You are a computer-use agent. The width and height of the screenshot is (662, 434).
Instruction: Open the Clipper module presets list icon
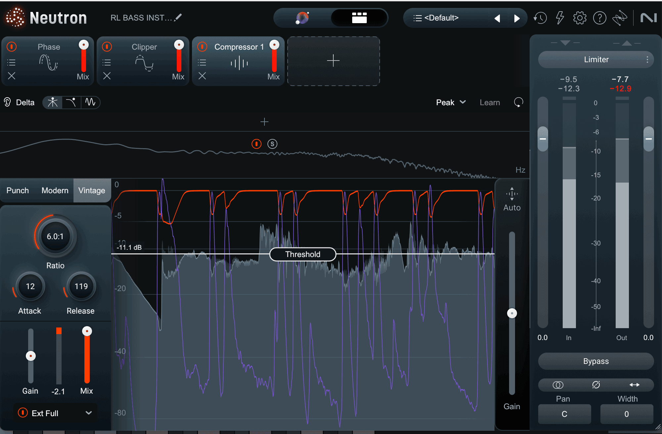click(107, 62)
